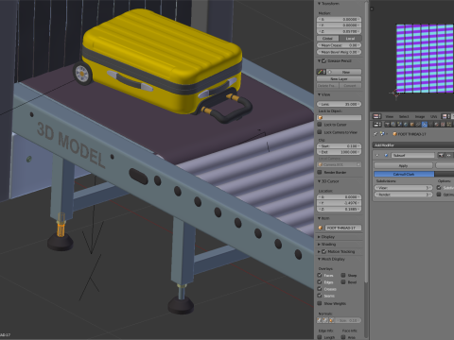This screenshot has width=454, height=340.
Task: Collapse the View panel
Action: [319, 94]
